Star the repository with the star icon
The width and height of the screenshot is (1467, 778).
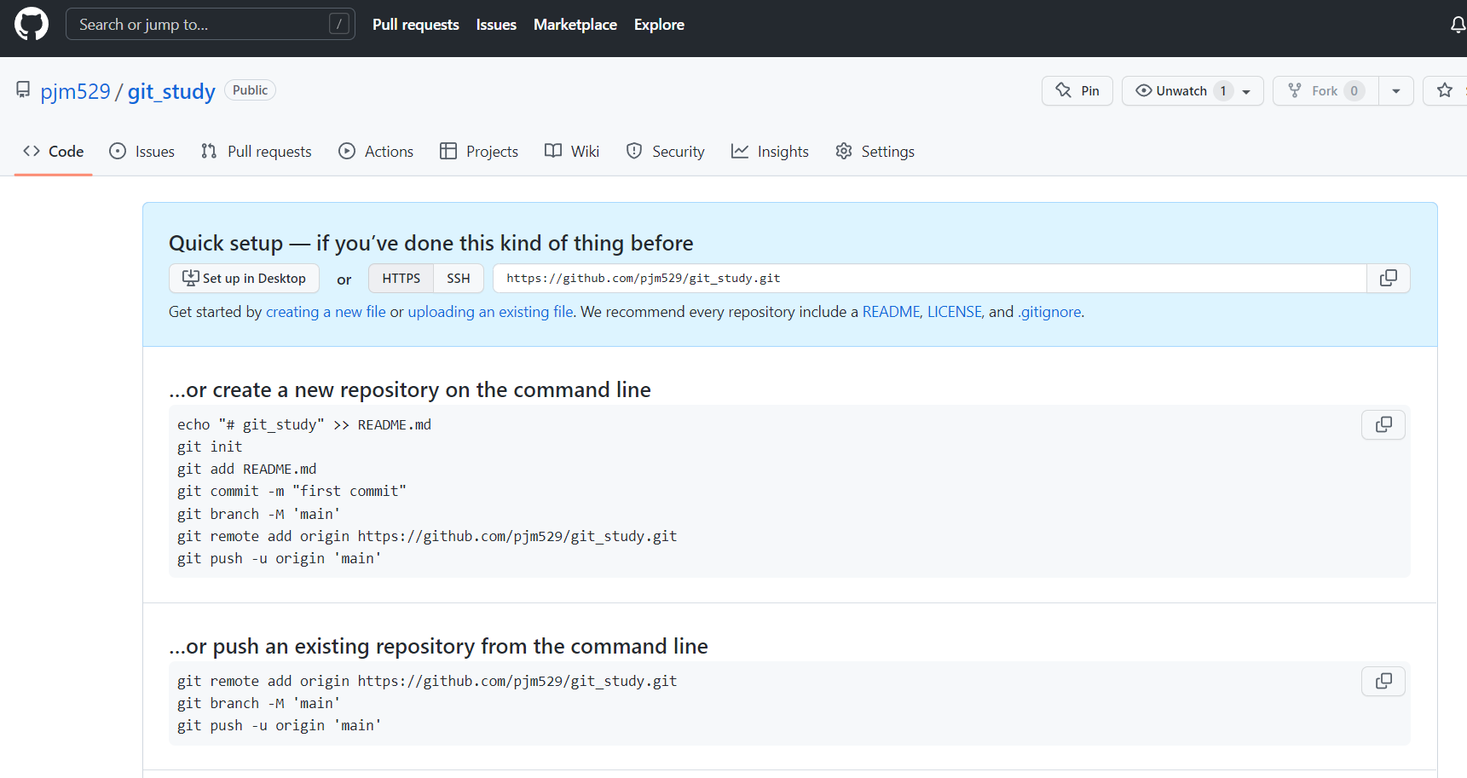click(1445, 90)
